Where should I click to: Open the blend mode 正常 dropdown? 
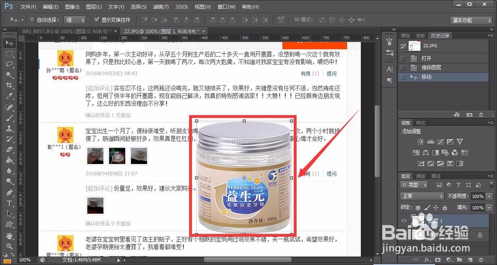[421, 196]
